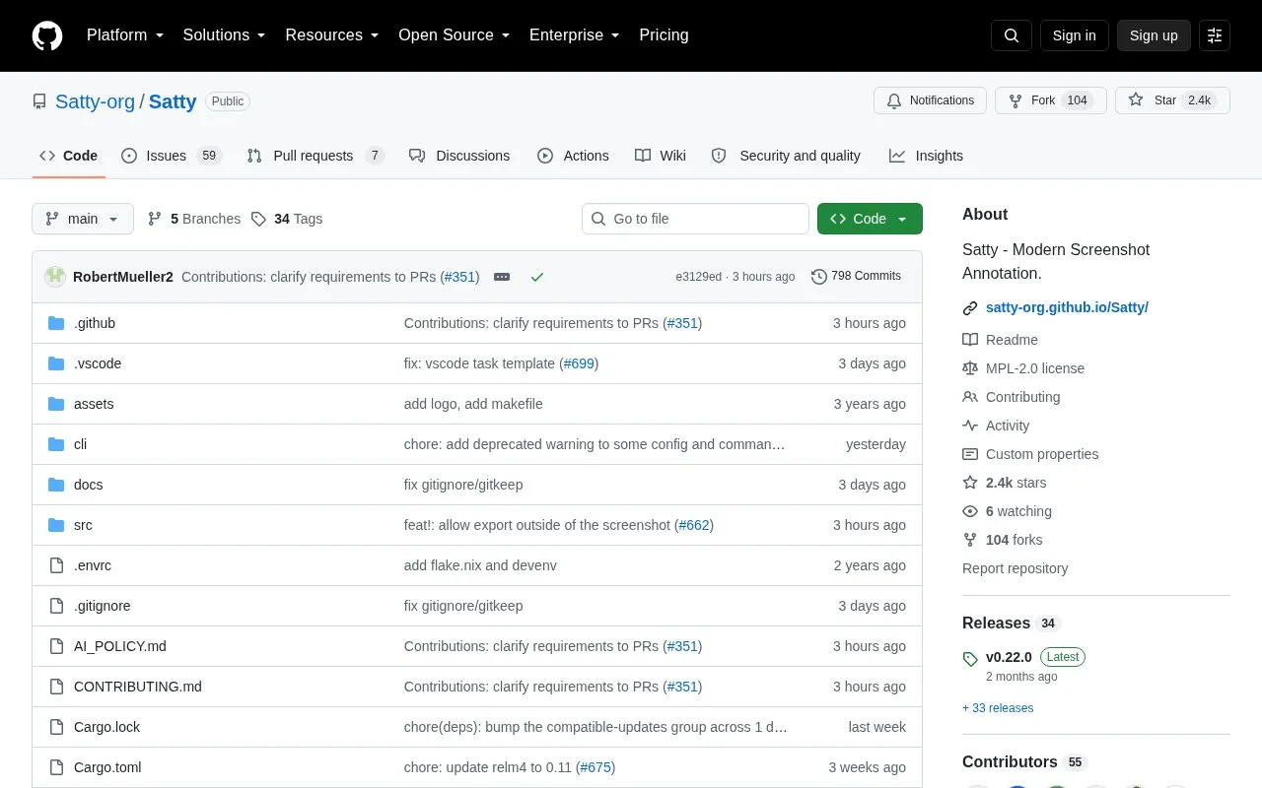The image size is (1262, 788).
Task: Open the satty-org.github.io/Satty/ link
Action: coord(1067,307)
